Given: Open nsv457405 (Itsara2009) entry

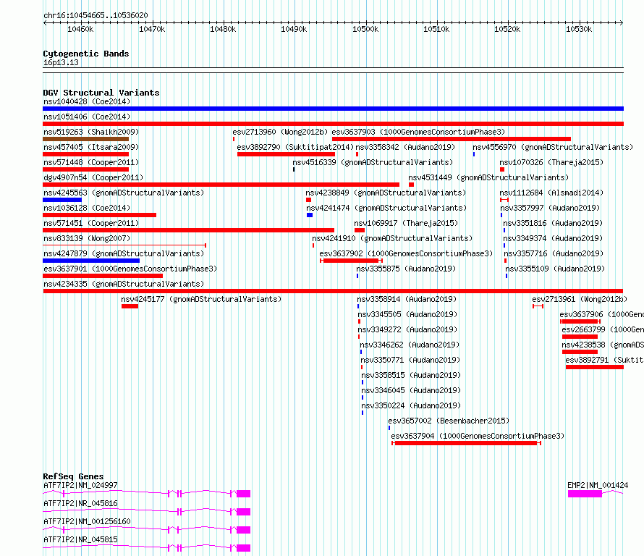Looking at the screenshot, I should (x=91, y=147).
